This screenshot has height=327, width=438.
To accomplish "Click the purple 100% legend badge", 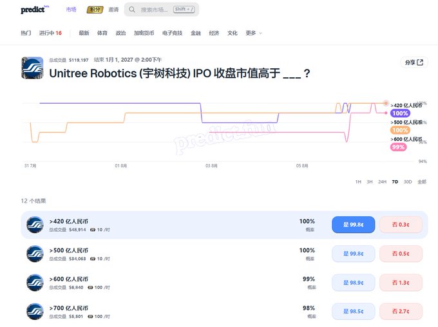I will pyautogui.click(x=400, y=113).
